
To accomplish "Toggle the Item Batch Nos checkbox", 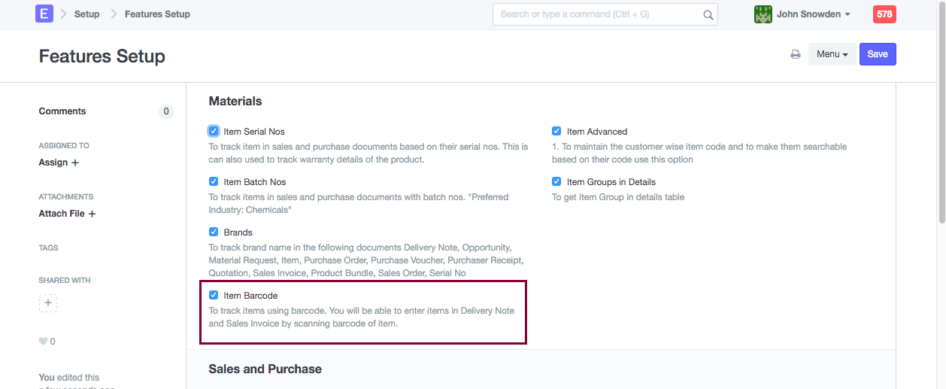I will coord(214,182).
